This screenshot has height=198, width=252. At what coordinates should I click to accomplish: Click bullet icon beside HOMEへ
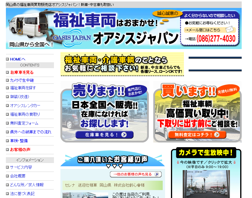(x=7, y=59)
